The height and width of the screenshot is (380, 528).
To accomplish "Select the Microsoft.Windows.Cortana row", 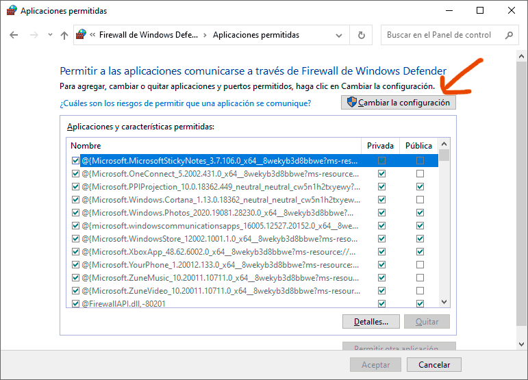I will [253, 200].
